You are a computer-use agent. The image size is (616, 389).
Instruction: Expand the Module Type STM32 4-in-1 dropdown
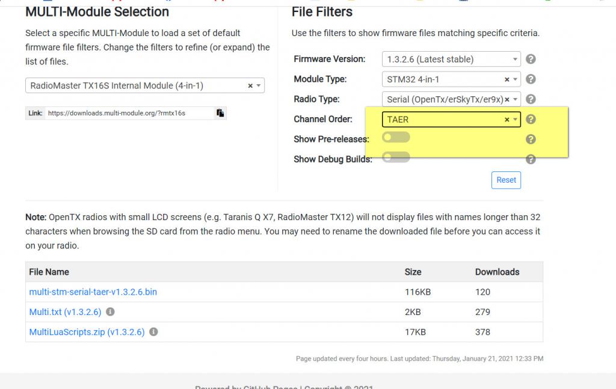(x=515, y=79)
